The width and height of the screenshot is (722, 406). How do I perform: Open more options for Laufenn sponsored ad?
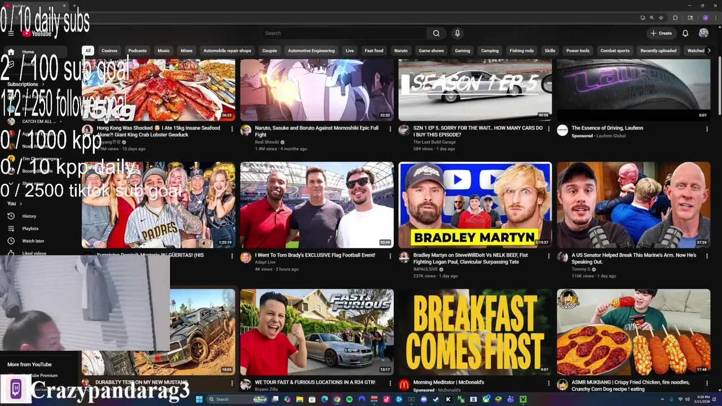(x=707, y=129)
